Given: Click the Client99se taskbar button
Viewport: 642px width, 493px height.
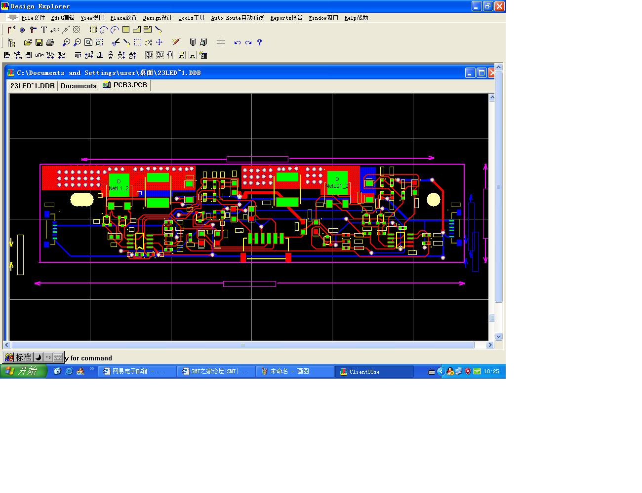Looking at the screenshot, I should coord(374,372).
